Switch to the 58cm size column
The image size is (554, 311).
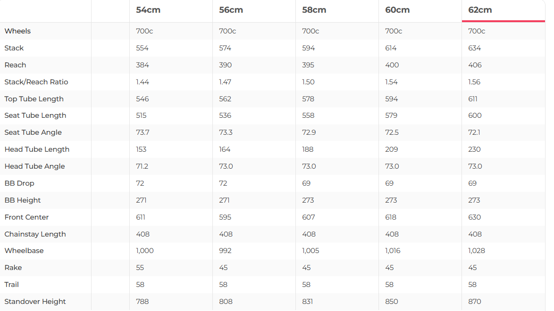[x=314, y=10]
